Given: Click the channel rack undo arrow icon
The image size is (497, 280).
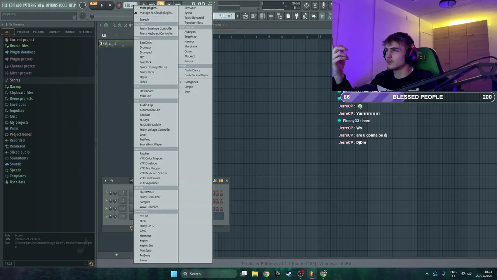Looking at the screenshot, I should pos(111,180).
